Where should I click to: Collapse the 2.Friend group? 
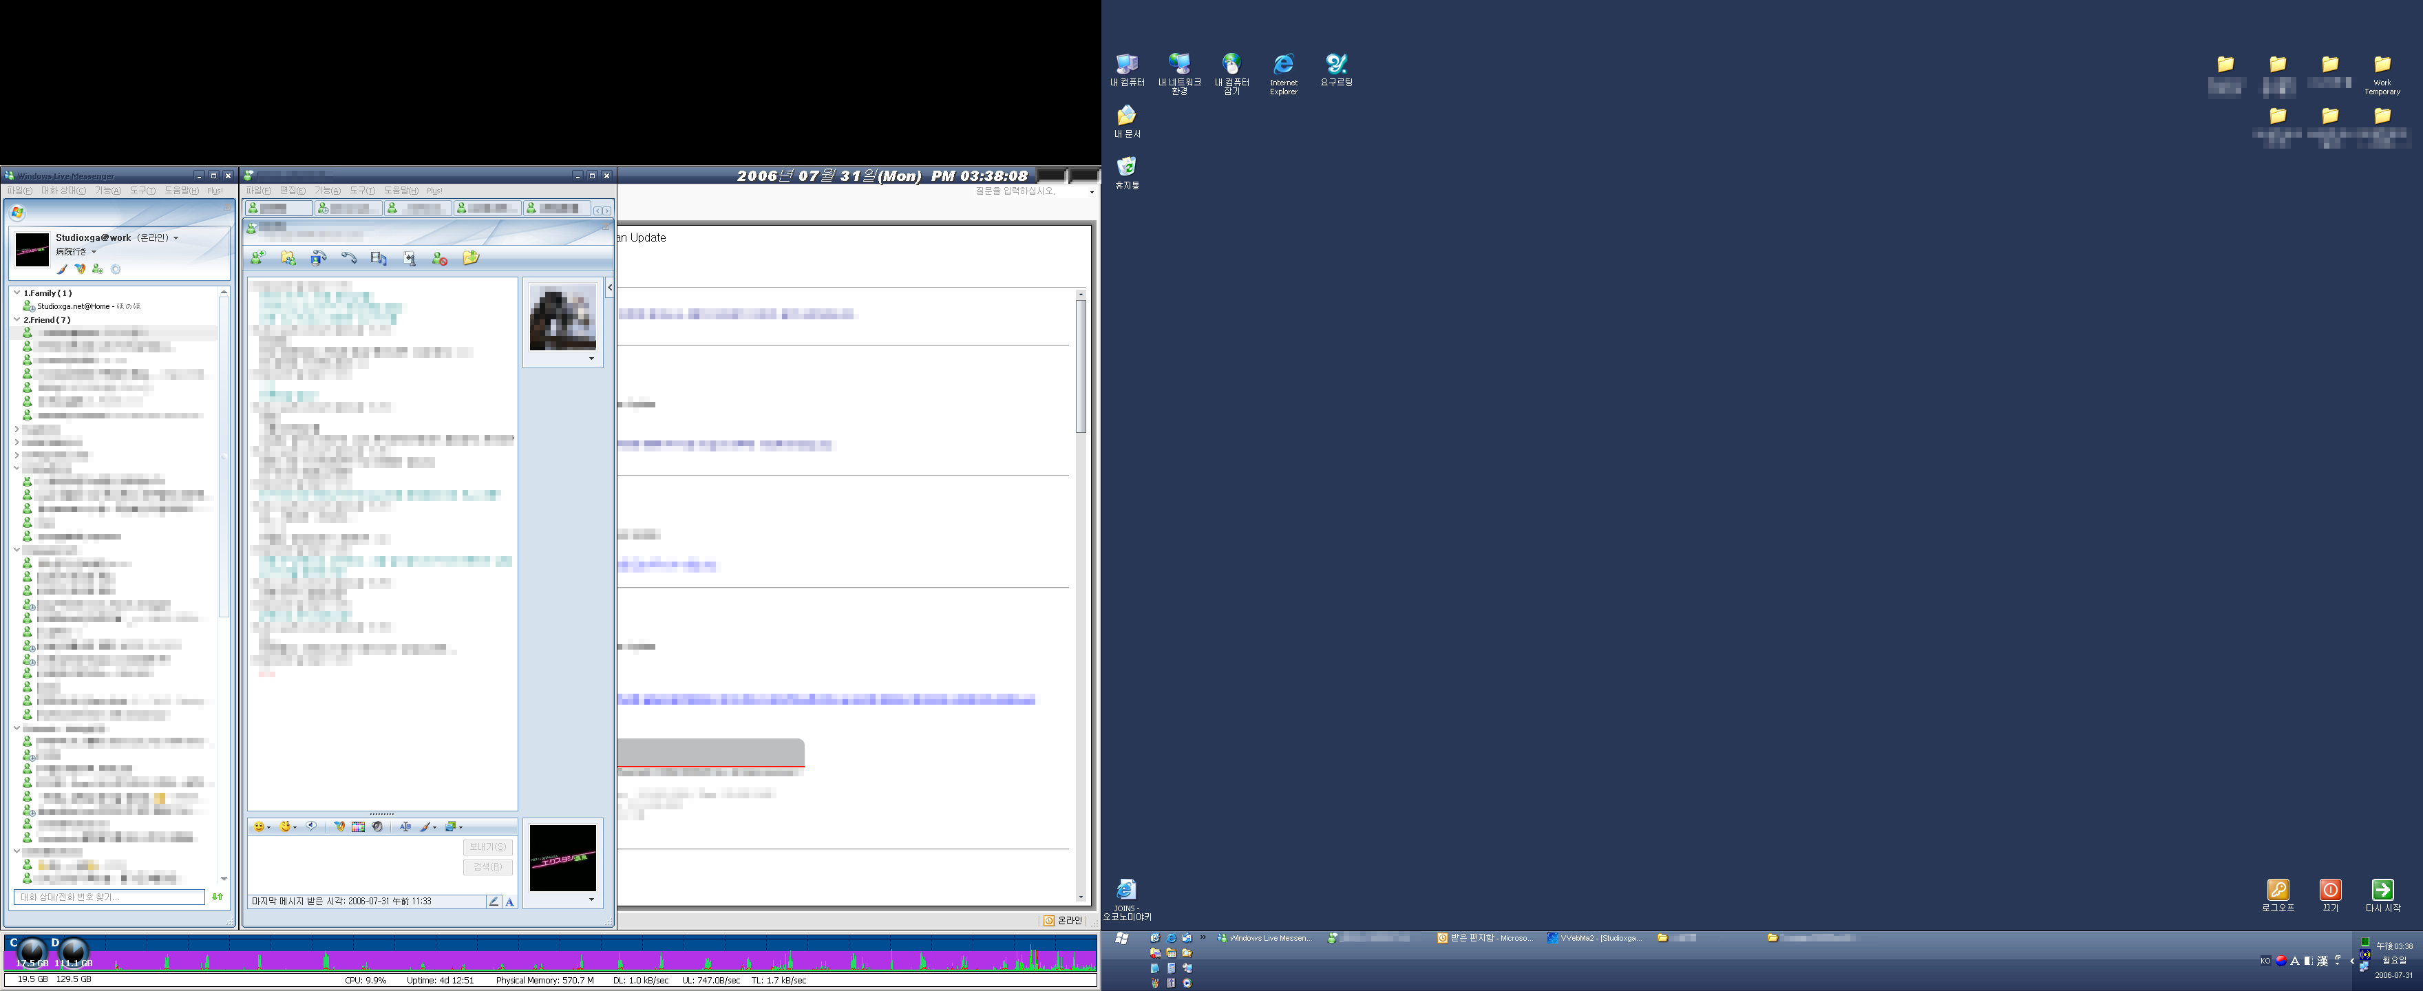click(x=17, y=320)
